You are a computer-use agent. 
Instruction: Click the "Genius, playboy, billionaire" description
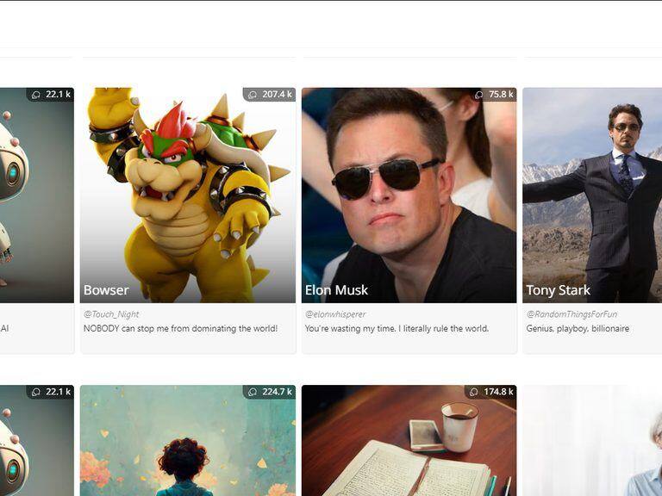coord(578,328)
